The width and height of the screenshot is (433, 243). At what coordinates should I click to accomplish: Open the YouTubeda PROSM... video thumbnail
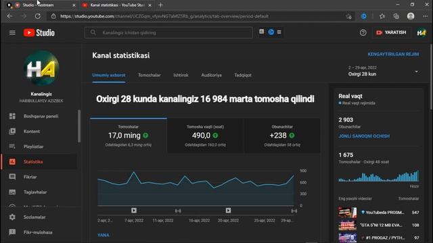coord(347,213)
